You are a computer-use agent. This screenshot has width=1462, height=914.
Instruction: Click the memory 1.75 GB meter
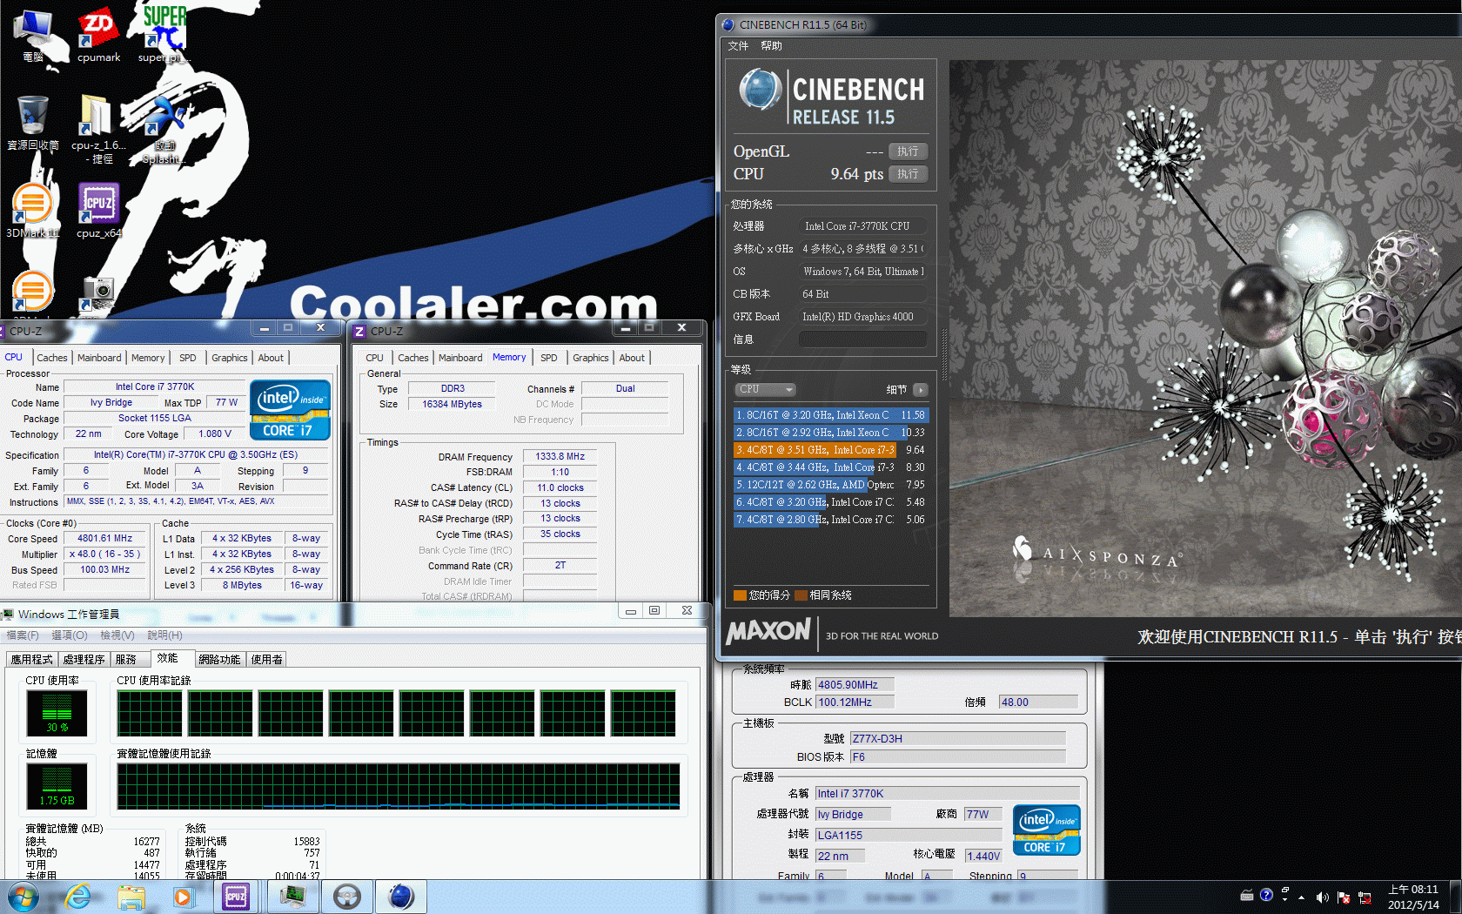click(57, 786)
